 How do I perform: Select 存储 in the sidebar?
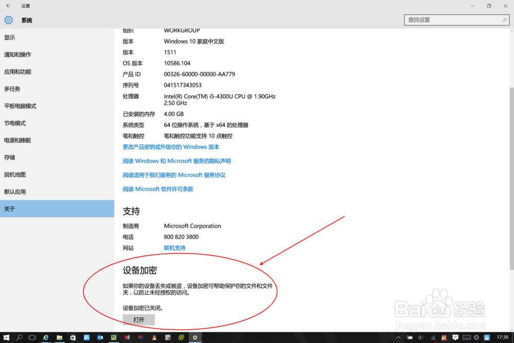pyautogui.click(x=57, y=157)
